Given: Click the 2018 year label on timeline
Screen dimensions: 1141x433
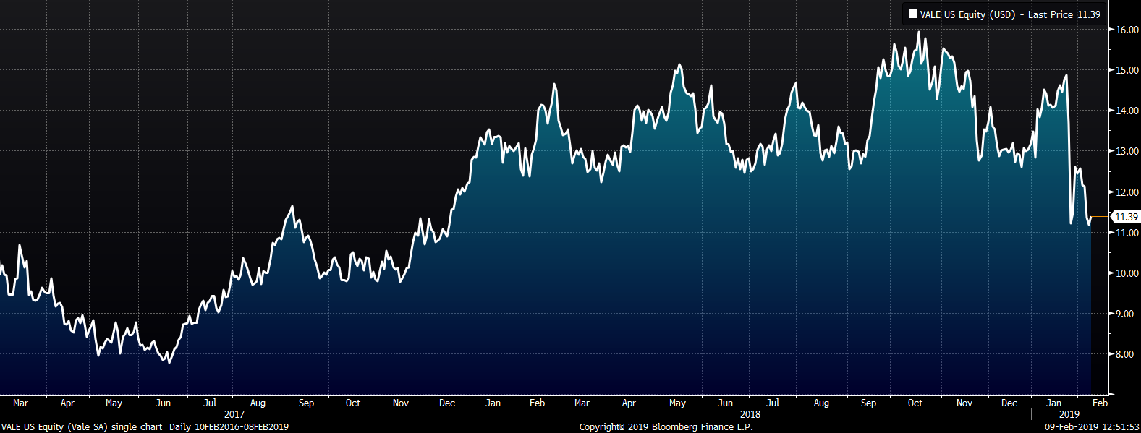Looking at the screenshot, I should click(750, 414).
